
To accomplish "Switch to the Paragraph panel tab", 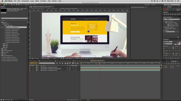I will pyautogui.click(x=174, y=61).
